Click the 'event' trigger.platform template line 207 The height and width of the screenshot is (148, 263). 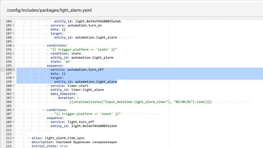(88, 114)
